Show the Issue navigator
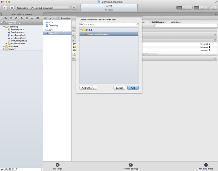218x171 pixels. pos(21,18)
